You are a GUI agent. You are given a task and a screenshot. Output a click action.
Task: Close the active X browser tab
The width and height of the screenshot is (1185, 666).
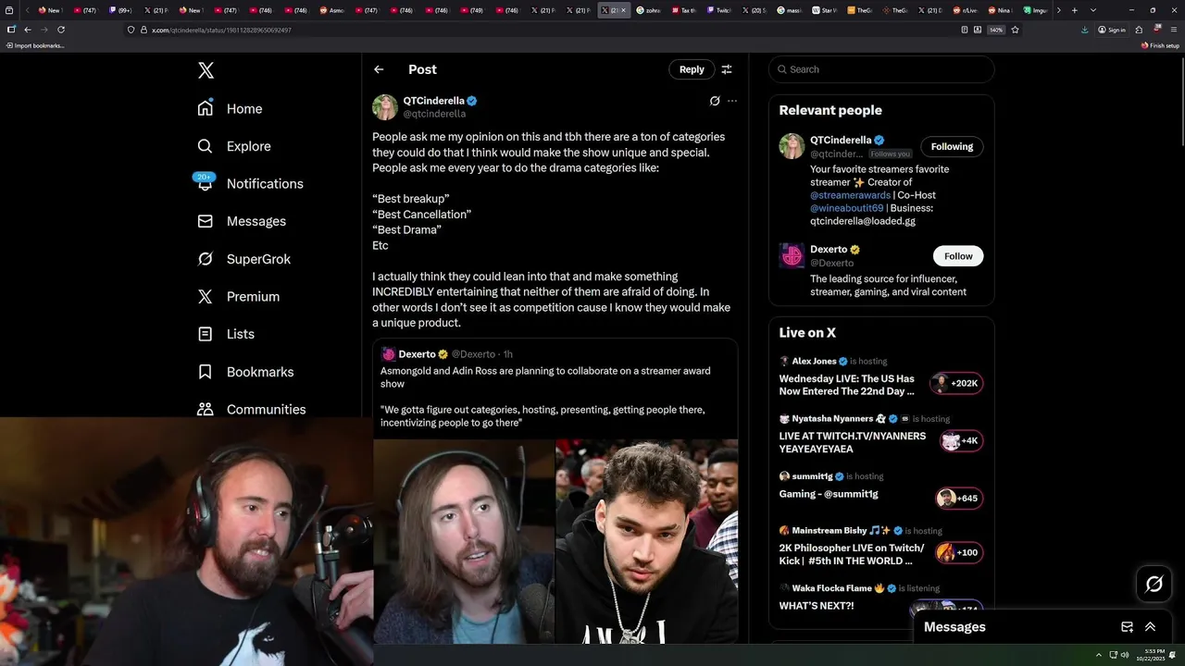(623, 10)
